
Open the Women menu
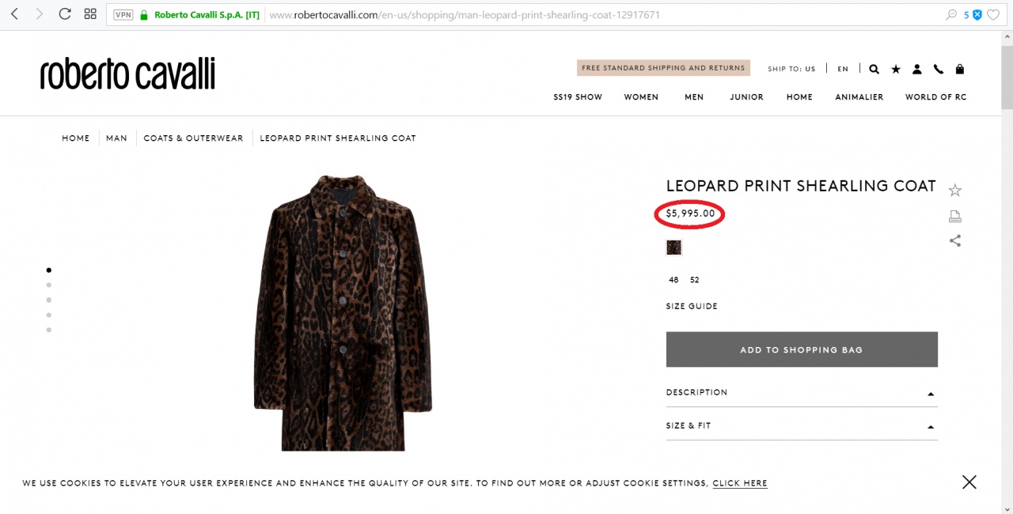(x=641, y=97)
